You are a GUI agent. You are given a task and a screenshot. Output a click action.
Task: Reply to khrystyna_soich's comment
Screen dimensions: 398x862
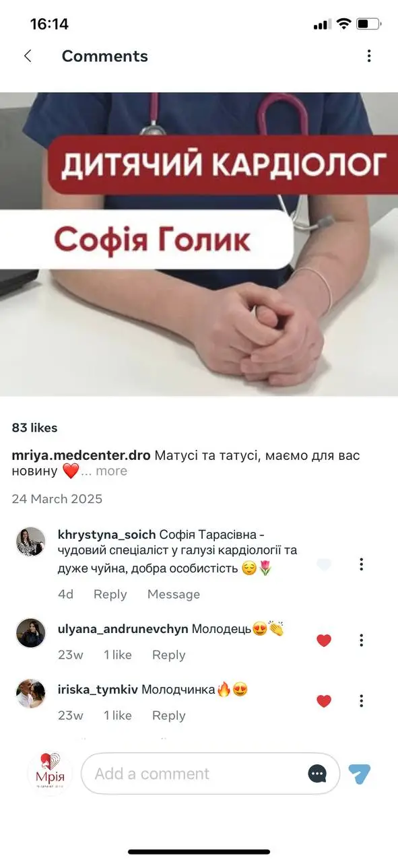coord(110,594)
